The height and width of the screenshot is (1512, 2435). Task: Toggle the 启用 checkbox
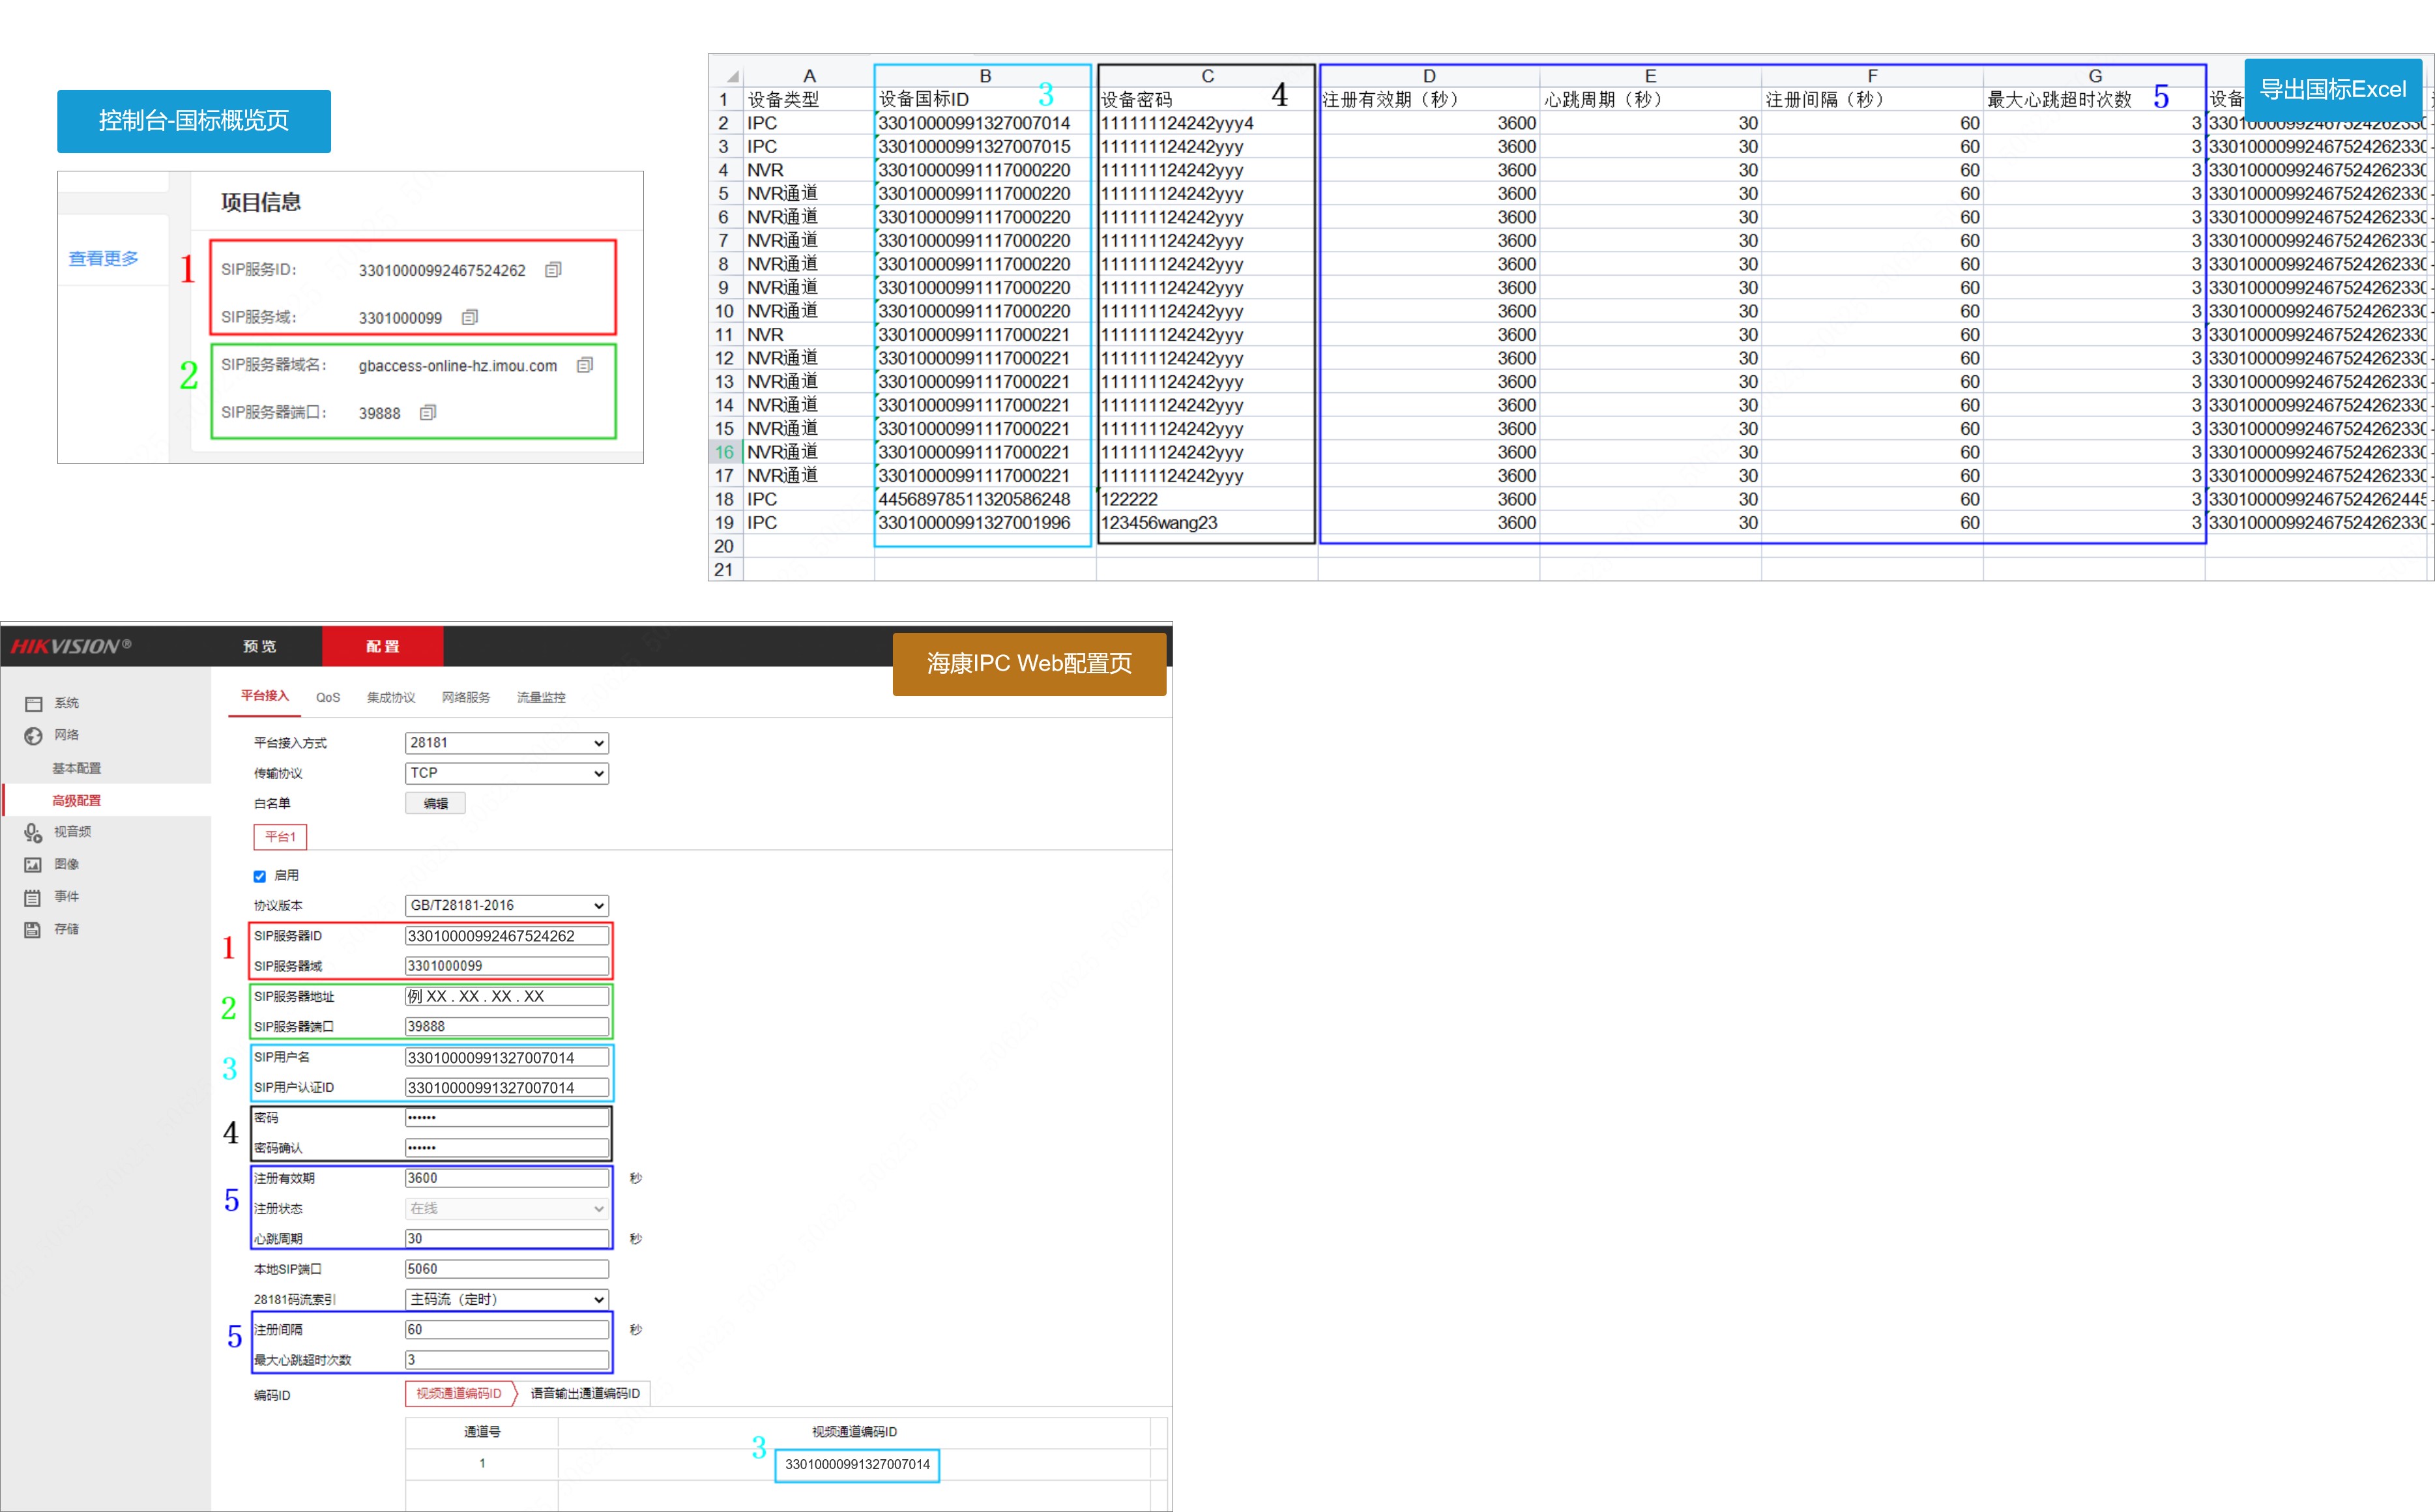point(260,876)
